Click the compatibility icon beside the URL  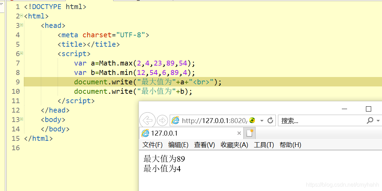(x=252, y=120)
